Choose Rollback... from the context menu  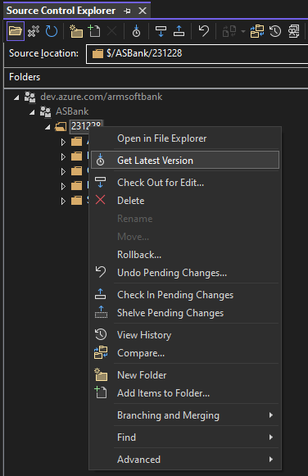(185, 255)
